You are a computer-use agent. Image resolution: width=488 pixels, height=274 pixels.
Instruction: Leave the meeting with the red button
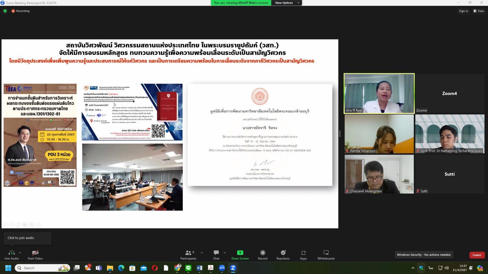point(477,255)
